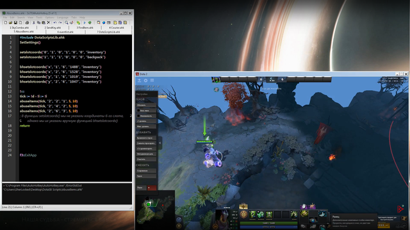Cut selection with the scissors icon
This screenshot has width=410, height=230.
click(34, 23)
